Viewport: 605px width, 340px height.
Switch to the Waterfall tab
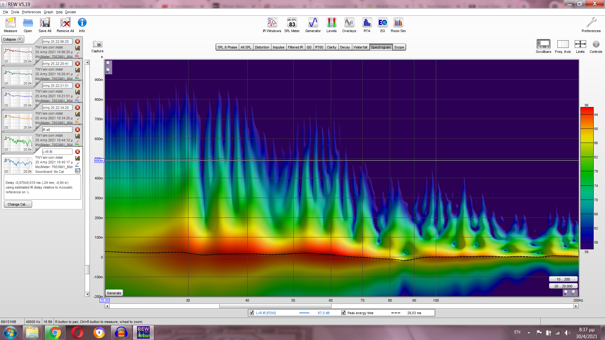pos(360,47)
